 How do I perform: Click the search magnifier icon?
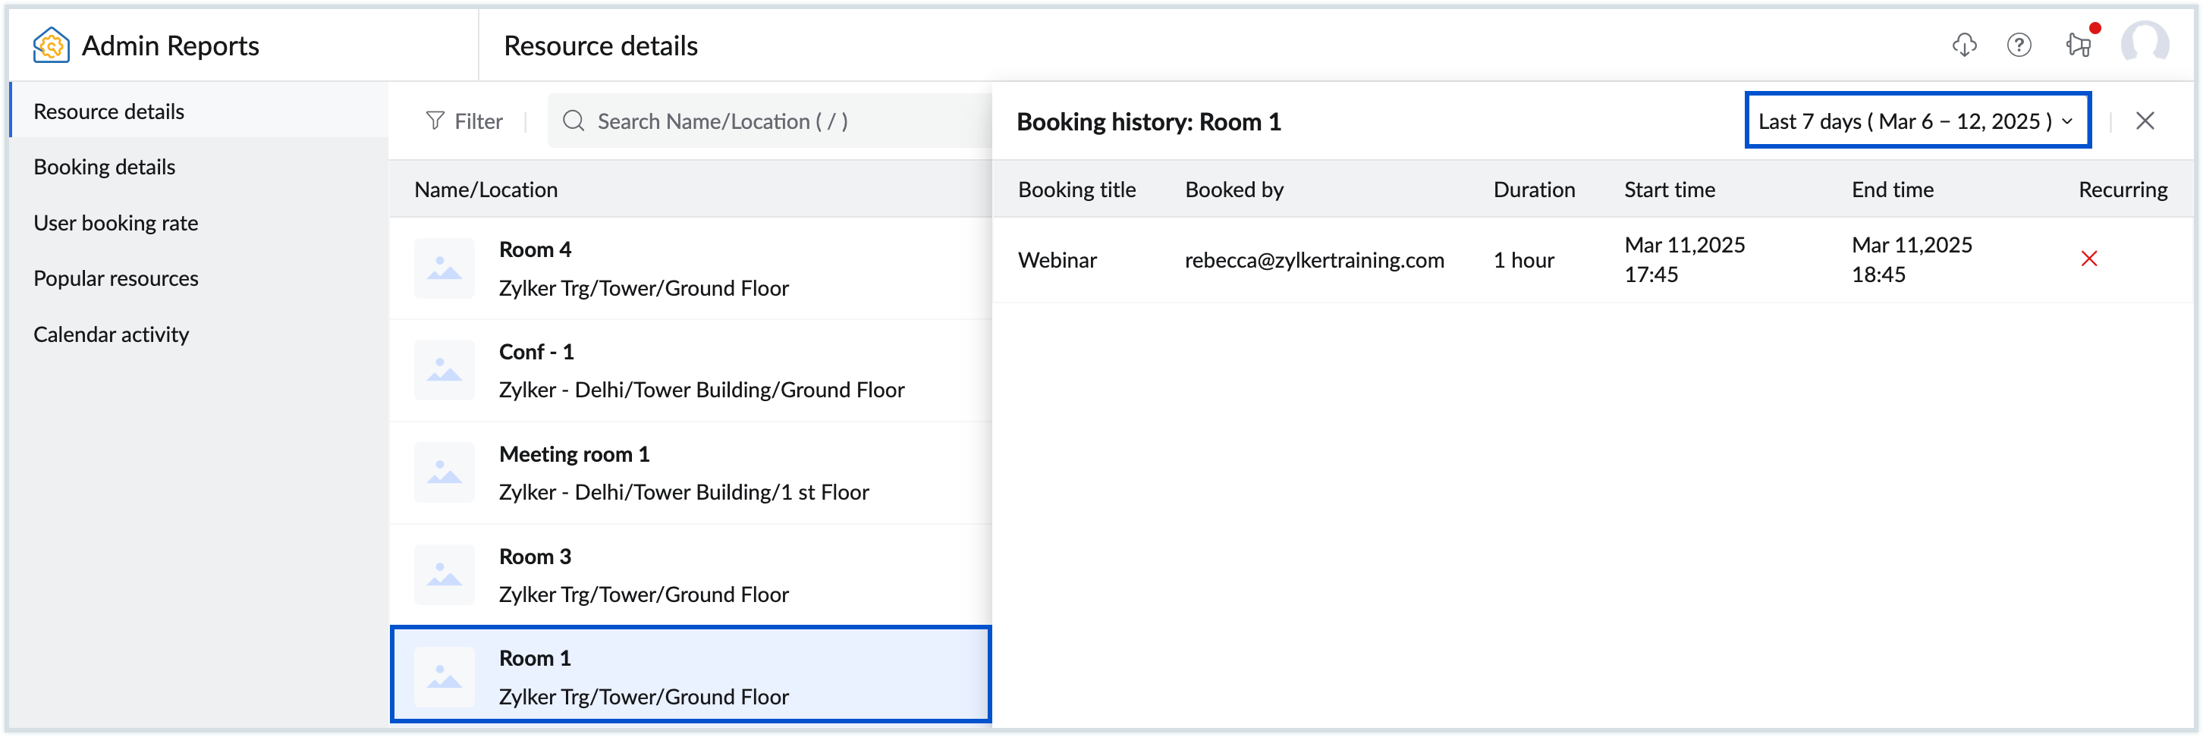[573, 121]
